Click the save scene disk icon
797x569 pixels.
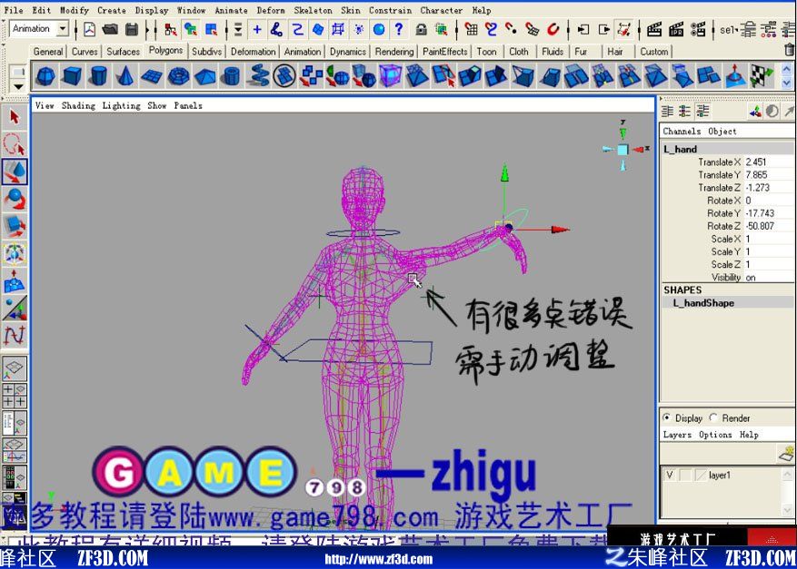pyautogui.click(x=132, y=29)
